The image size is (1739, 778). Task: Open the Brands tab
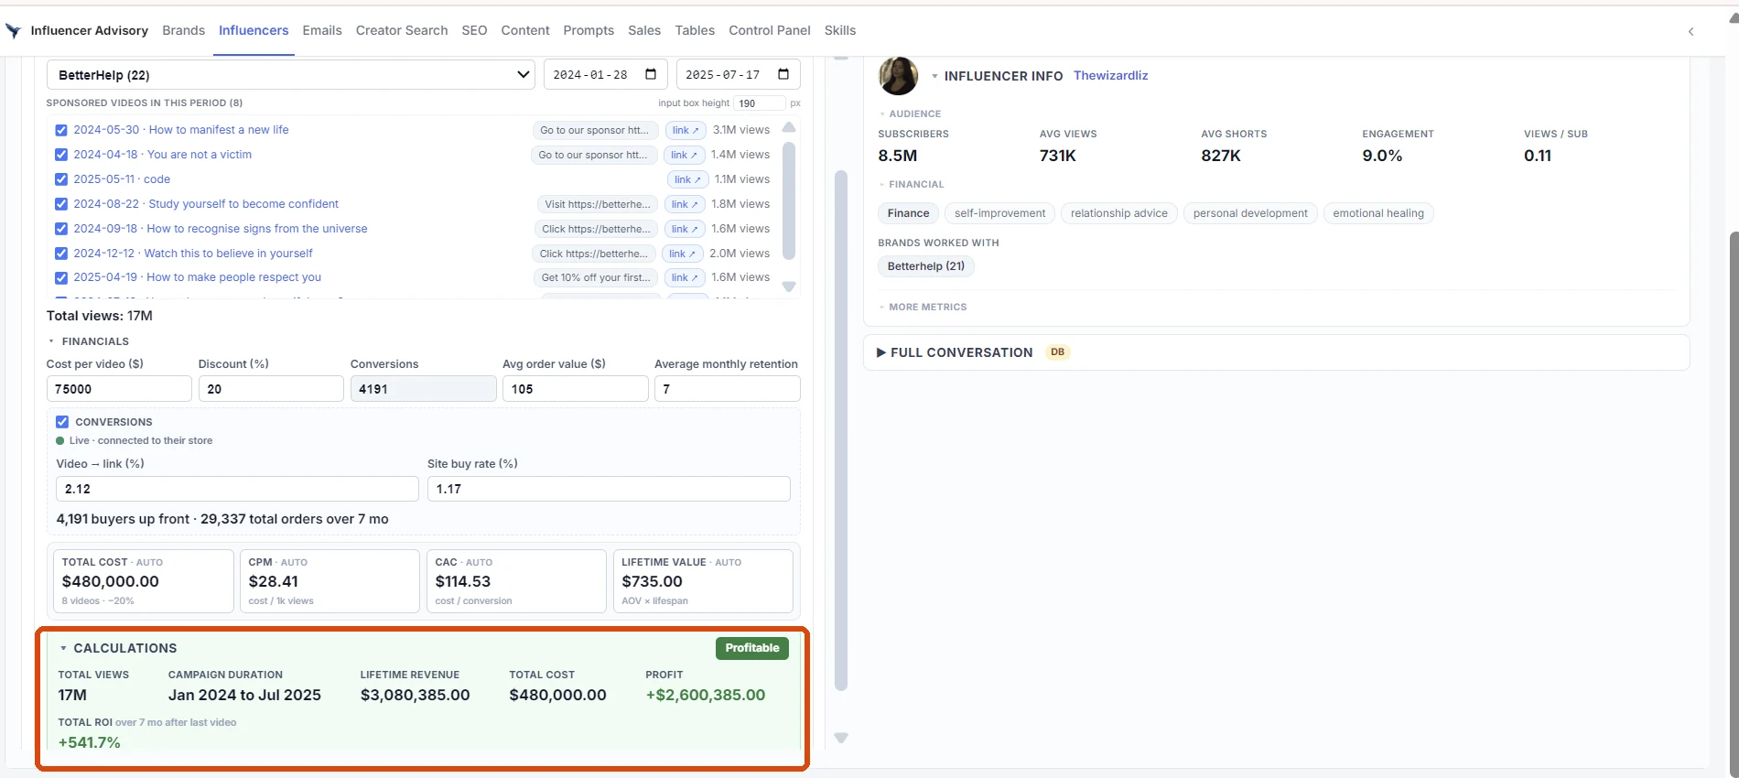pos(183,30)
